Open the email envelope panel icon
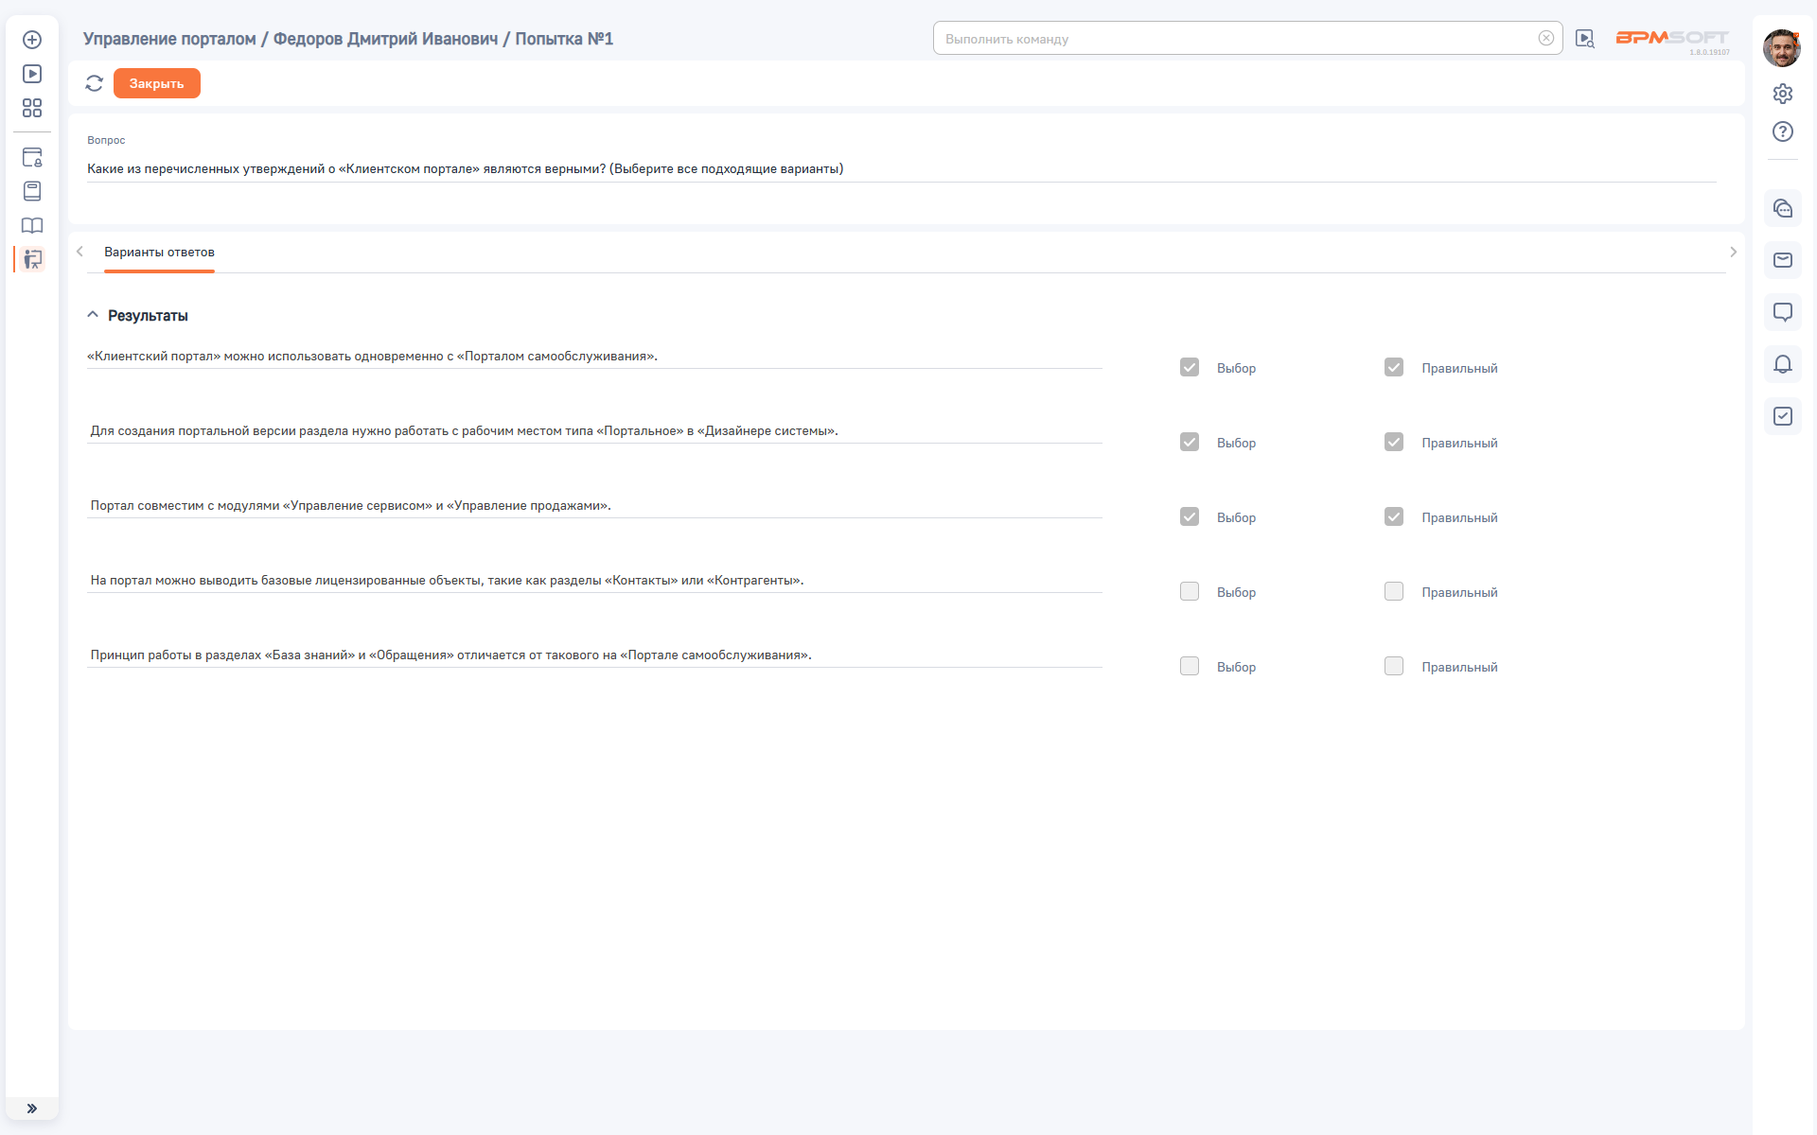The image size is (1817, 1135). click(1782, 260)
